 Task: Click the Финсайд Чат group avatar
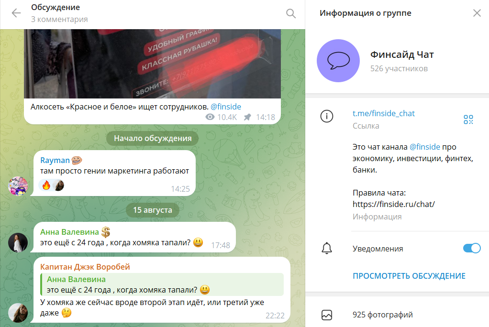(x=338, y=61)
